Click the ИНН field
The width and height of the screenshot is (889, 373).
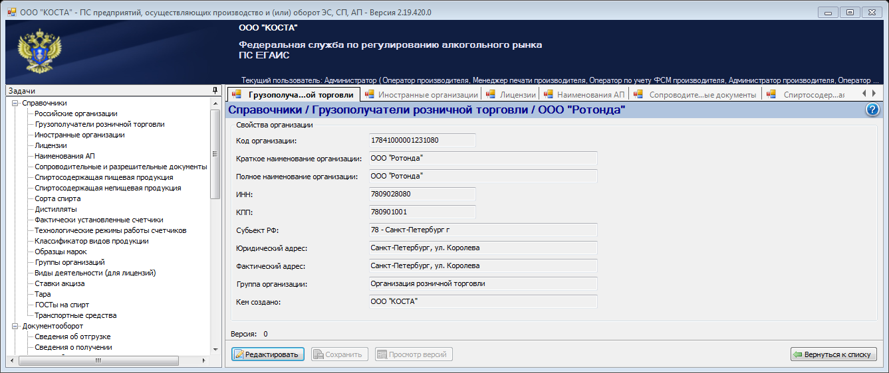coord(422,194)
